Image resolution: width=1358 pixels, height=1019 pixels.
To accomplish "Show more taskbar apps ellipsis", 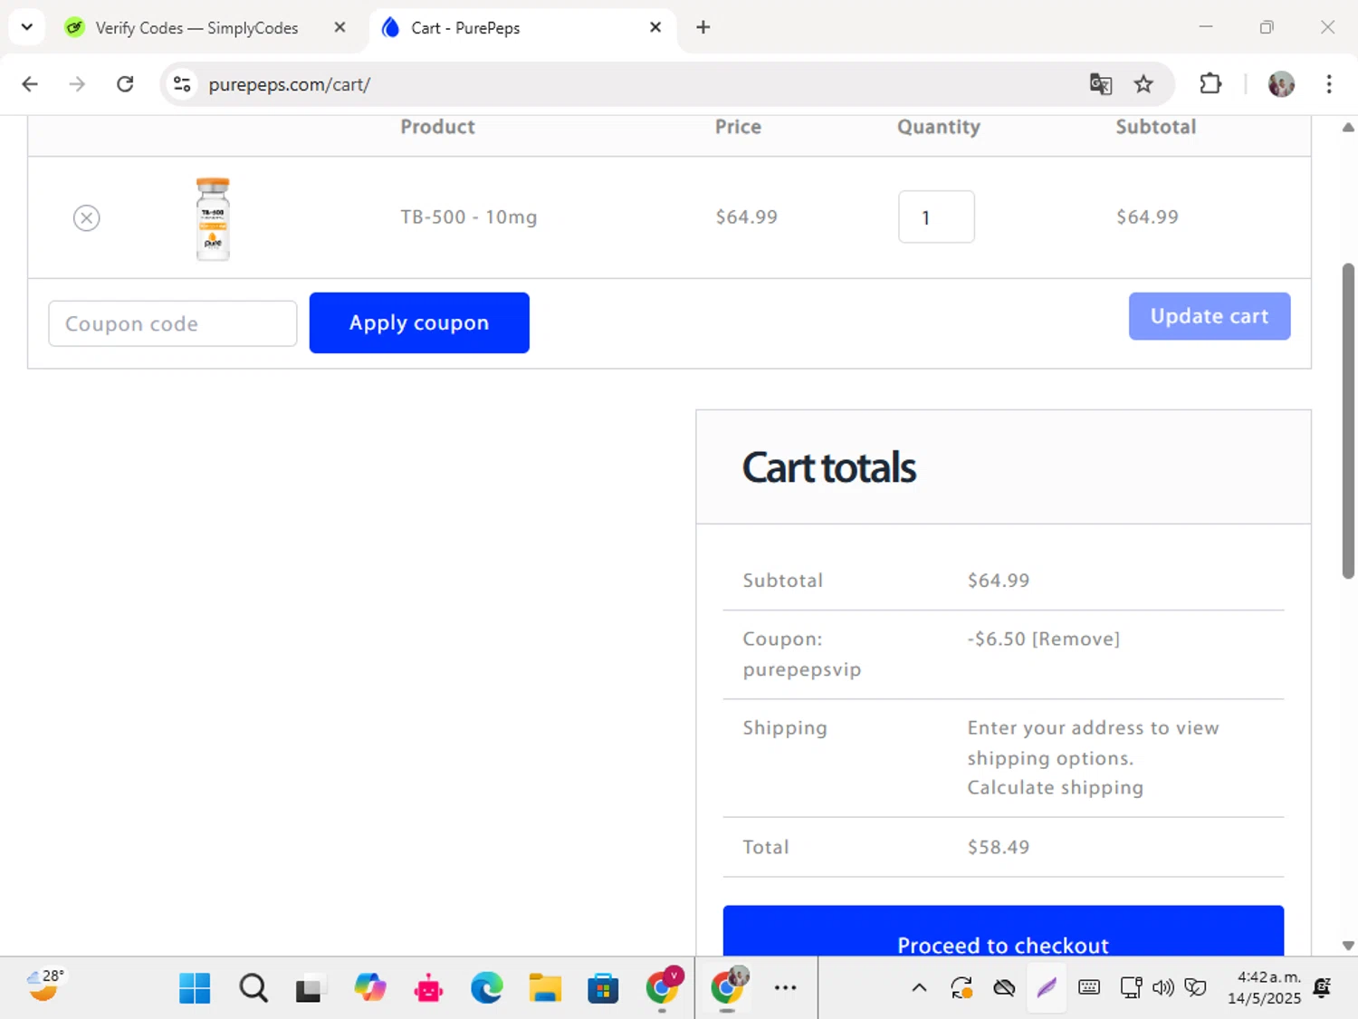I will (785, 988).
